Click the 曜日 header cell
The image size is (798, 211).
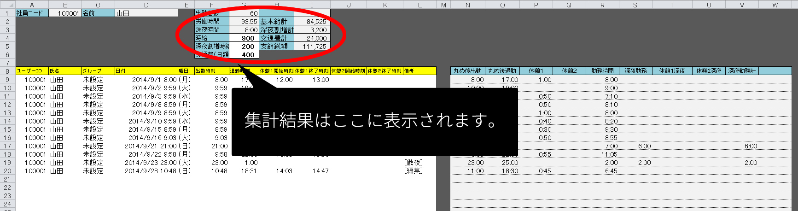pyautogui.click(x=186, y=71)
